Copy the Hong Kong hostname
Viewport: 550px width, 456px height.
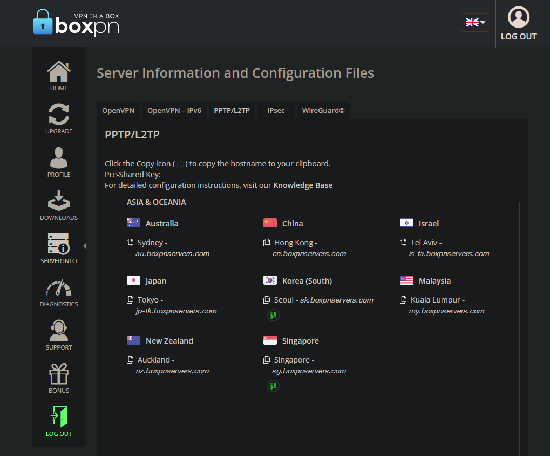[267, 242]
